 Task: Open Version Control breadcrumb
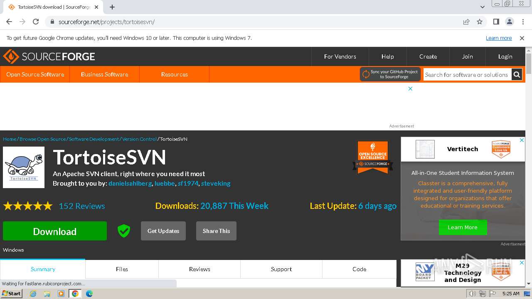139,139
